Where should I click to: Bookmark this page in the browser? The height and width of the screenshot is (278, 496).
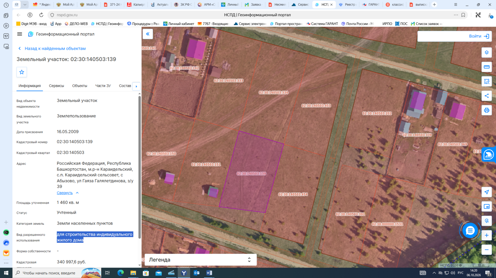tap(463, 15)
